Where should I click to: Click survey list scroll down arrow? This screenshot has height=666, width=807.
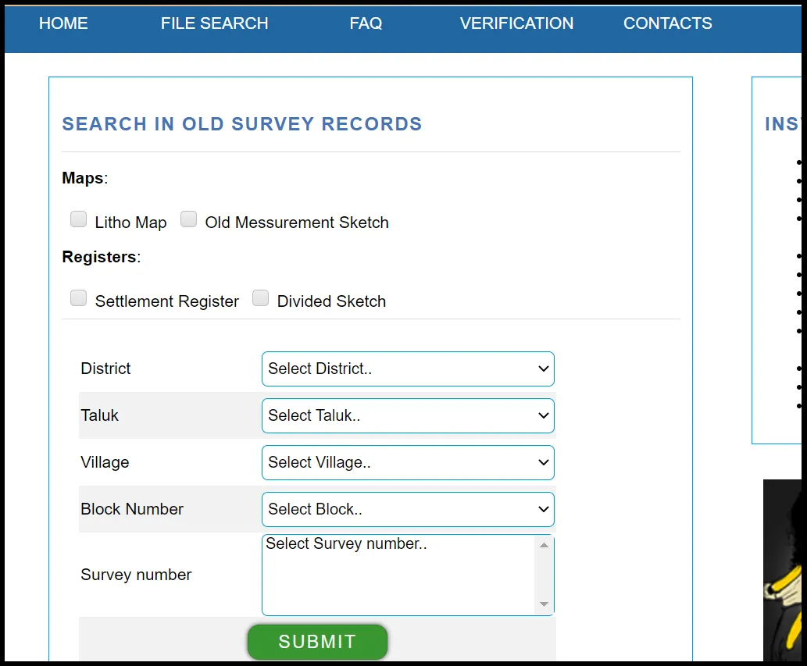[544, 605]
